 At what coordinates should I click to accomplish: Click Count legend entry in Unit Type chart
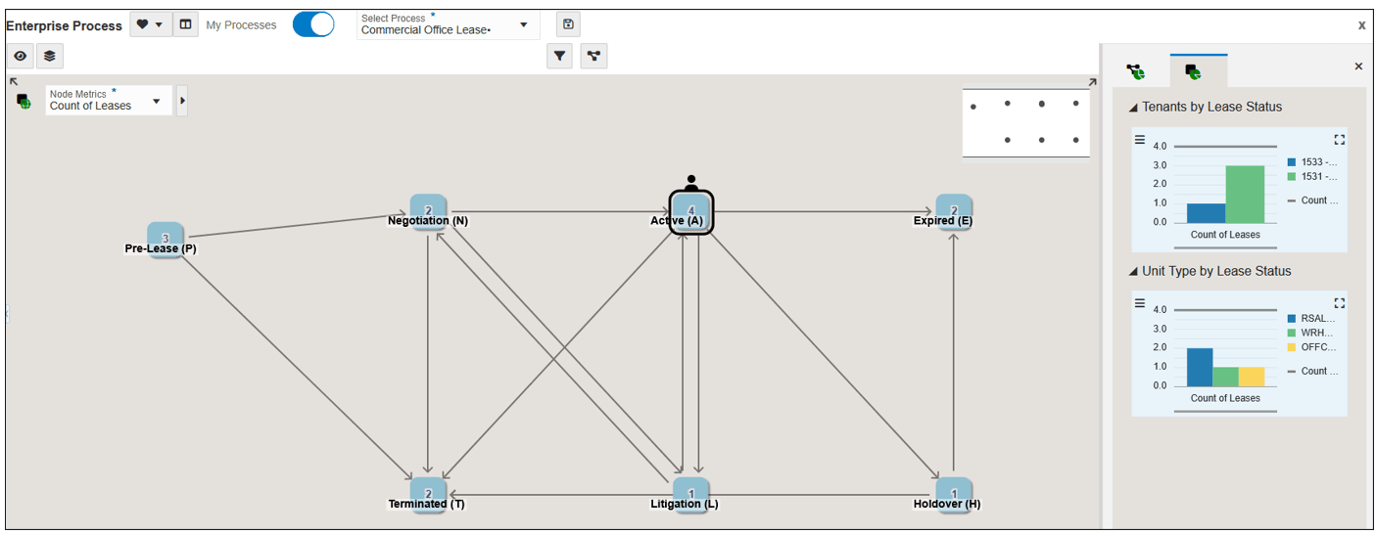click(1312, 372)
